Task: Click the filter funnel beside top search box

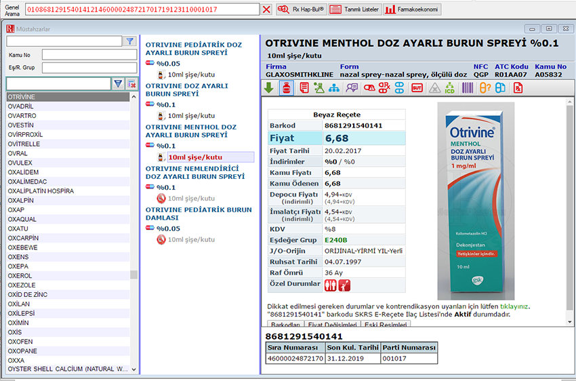Action: click(x=129, y=41)
